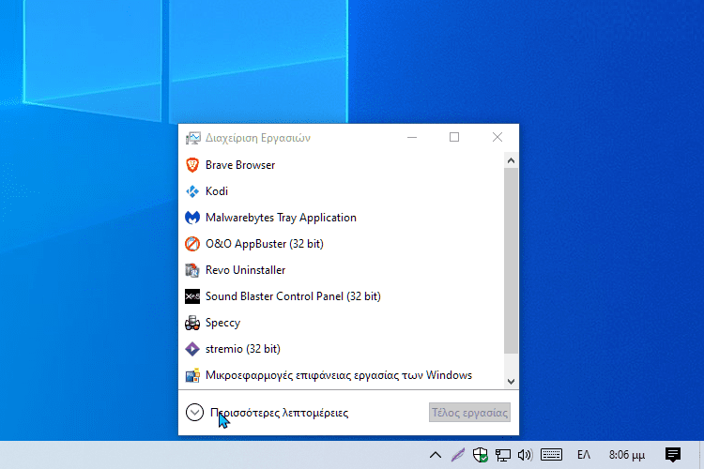Click the Kodi app icon

(192, 191)
